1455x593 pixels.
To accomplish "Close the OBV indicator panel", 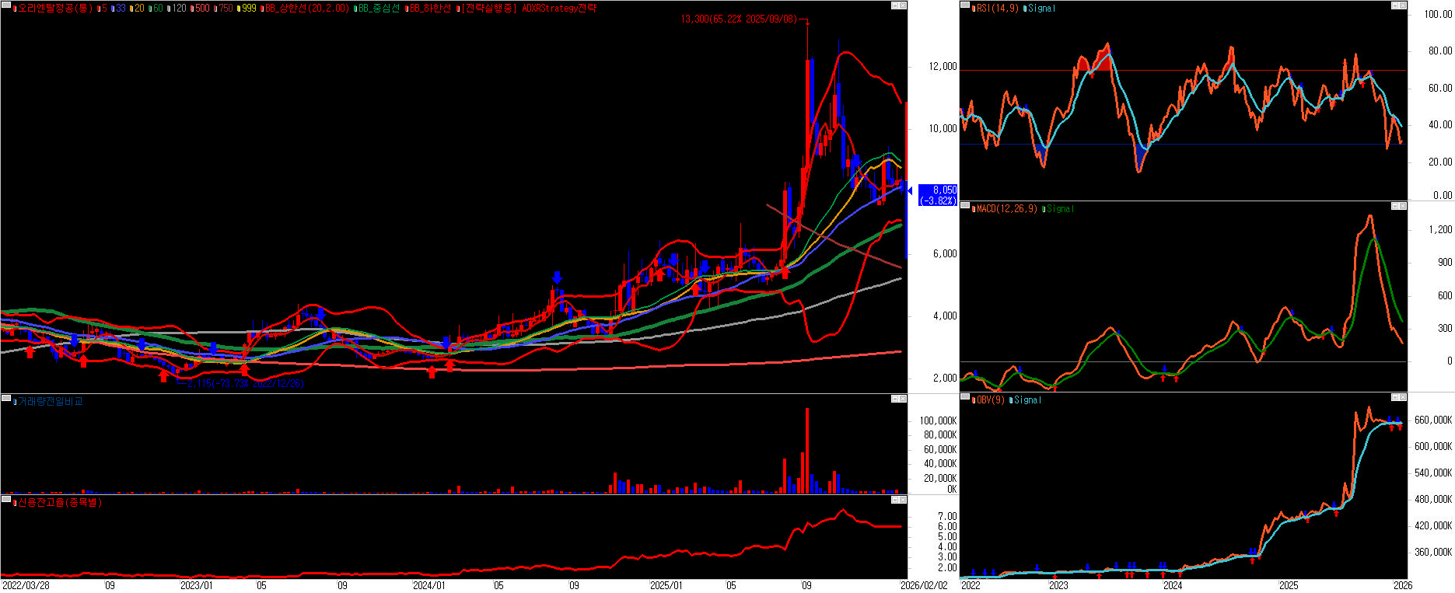I will [1402, 397].
